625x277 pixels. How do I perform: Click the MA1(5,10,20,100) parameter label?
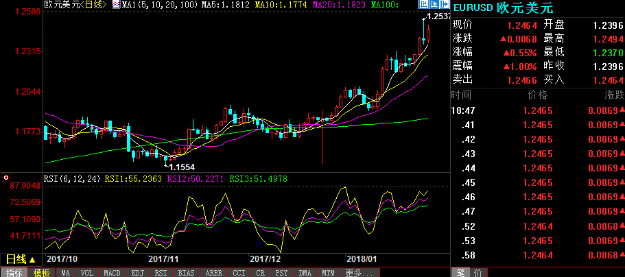[151, 5]
